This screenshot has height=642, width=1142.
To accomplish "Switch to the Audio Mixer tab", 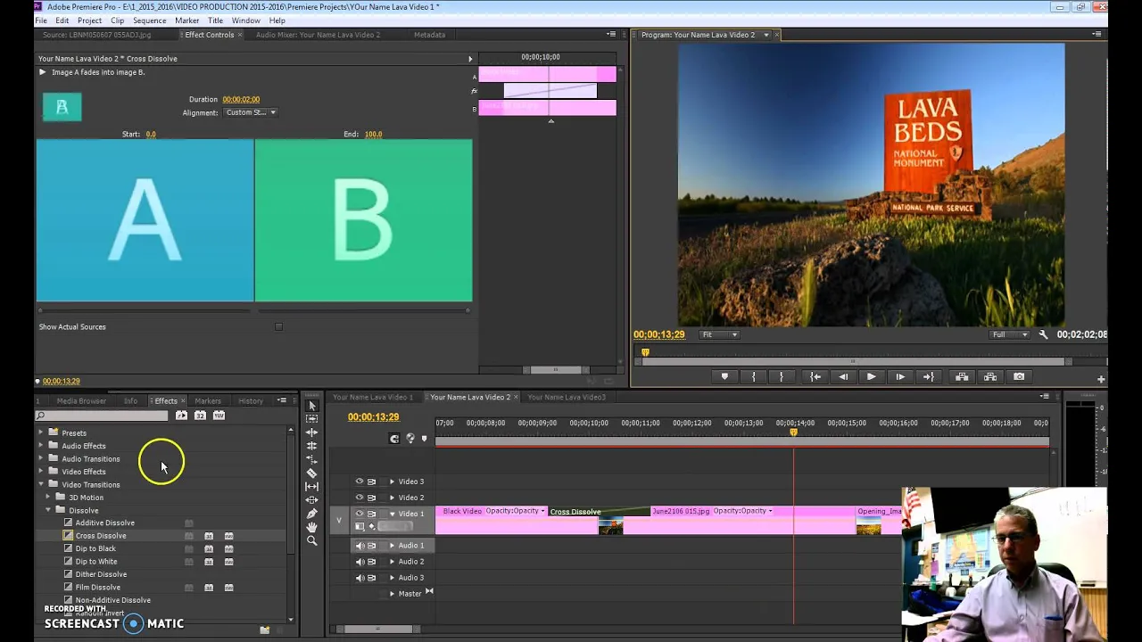I will 318,35.
